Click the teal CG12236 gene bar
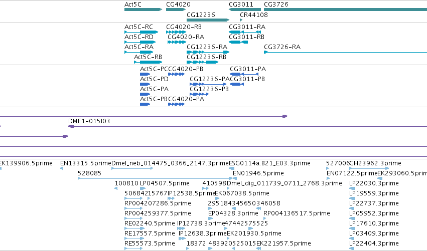427x251 pixels. [x=208, y=20]
